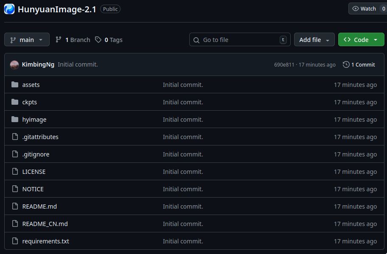387x254 pixels.
Task: Open the assets folder icon
Action: 15,84
